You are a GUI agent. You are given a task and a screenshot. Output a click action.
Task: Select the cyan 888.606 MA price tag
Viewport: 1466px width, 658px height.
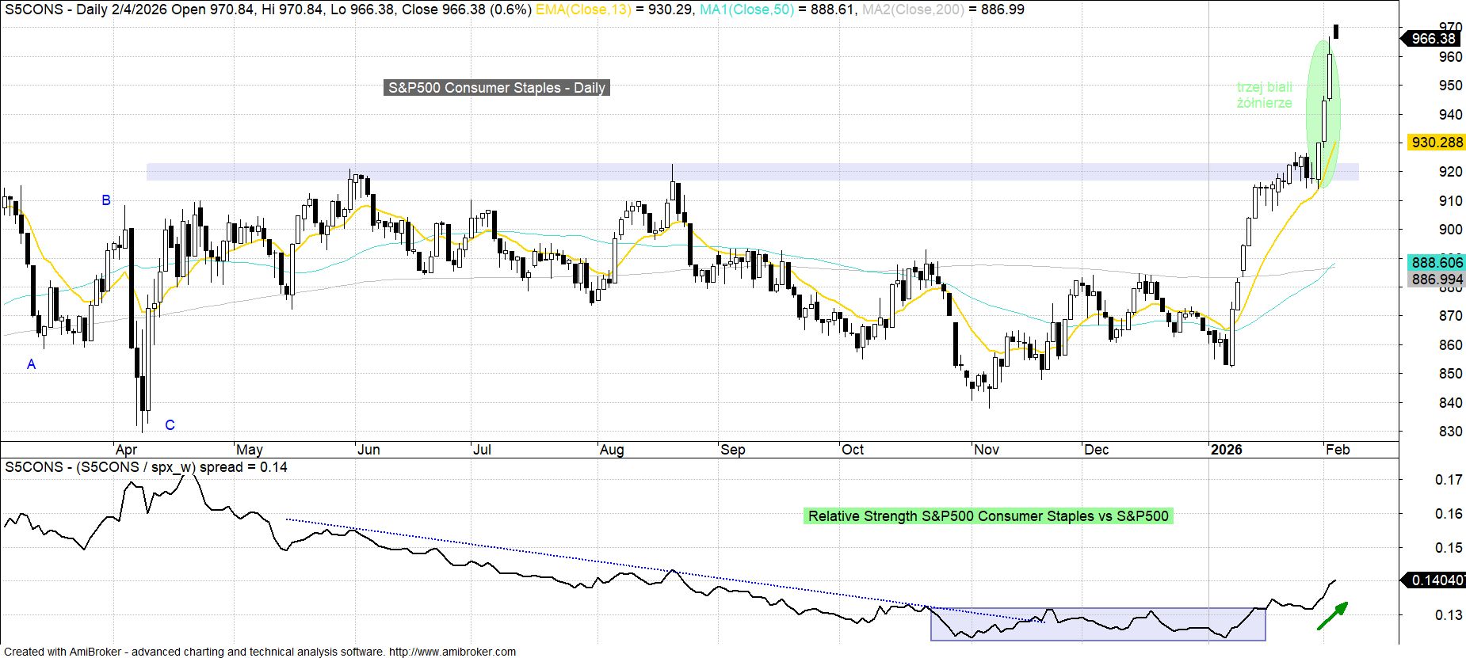1436,263
